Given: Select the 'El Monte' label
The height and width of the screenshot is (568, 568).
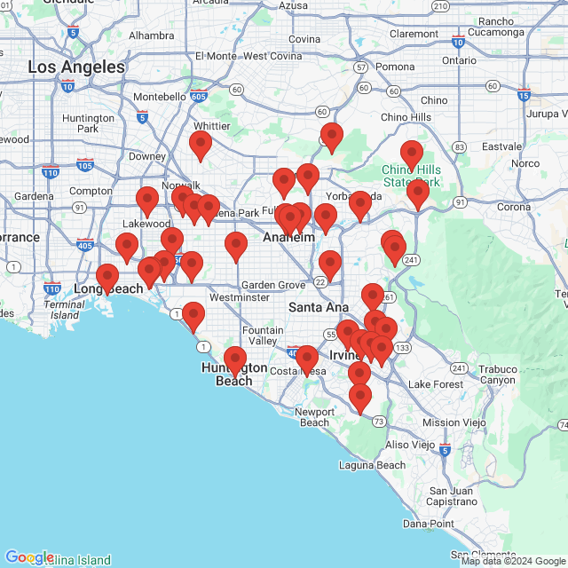Looking at the screenshot, I should [x=216, y=56].
